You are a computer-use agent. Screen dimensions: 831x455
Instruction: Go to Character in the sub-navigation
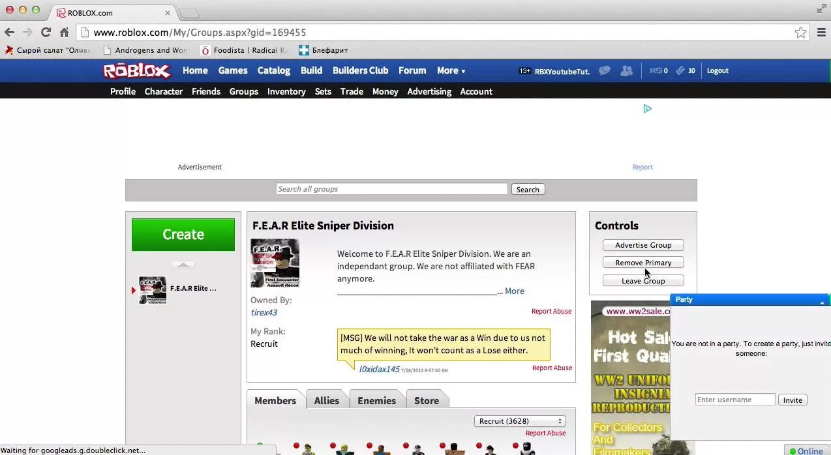pos(163,91)
